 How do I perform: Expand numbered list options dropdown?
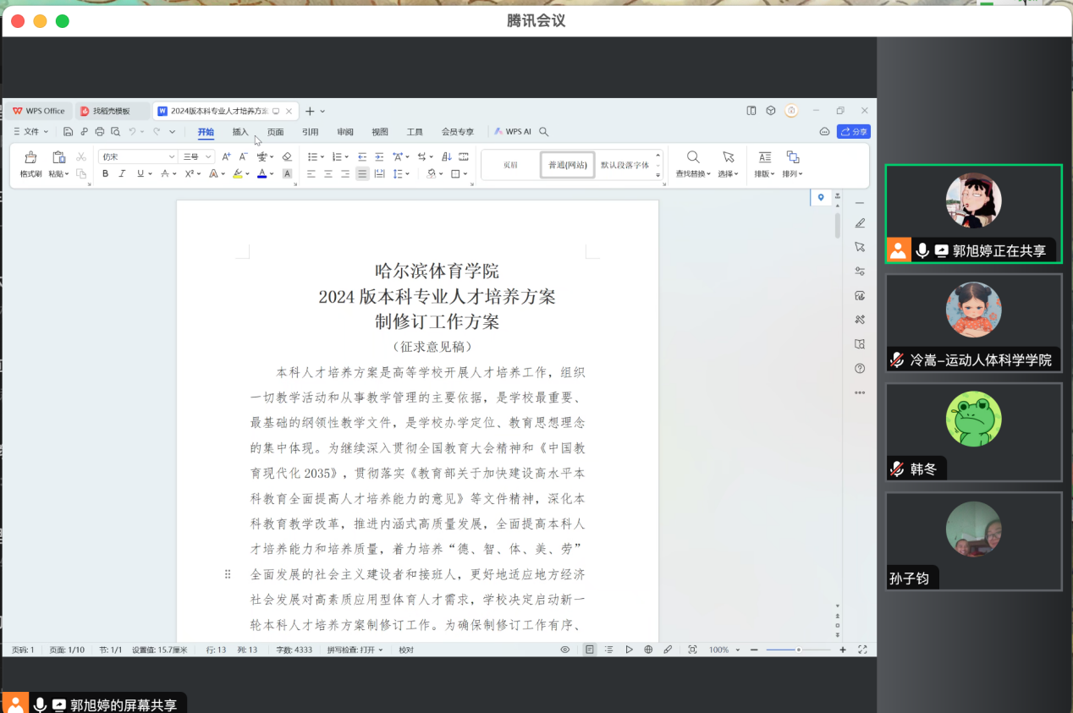coord(346,156)
